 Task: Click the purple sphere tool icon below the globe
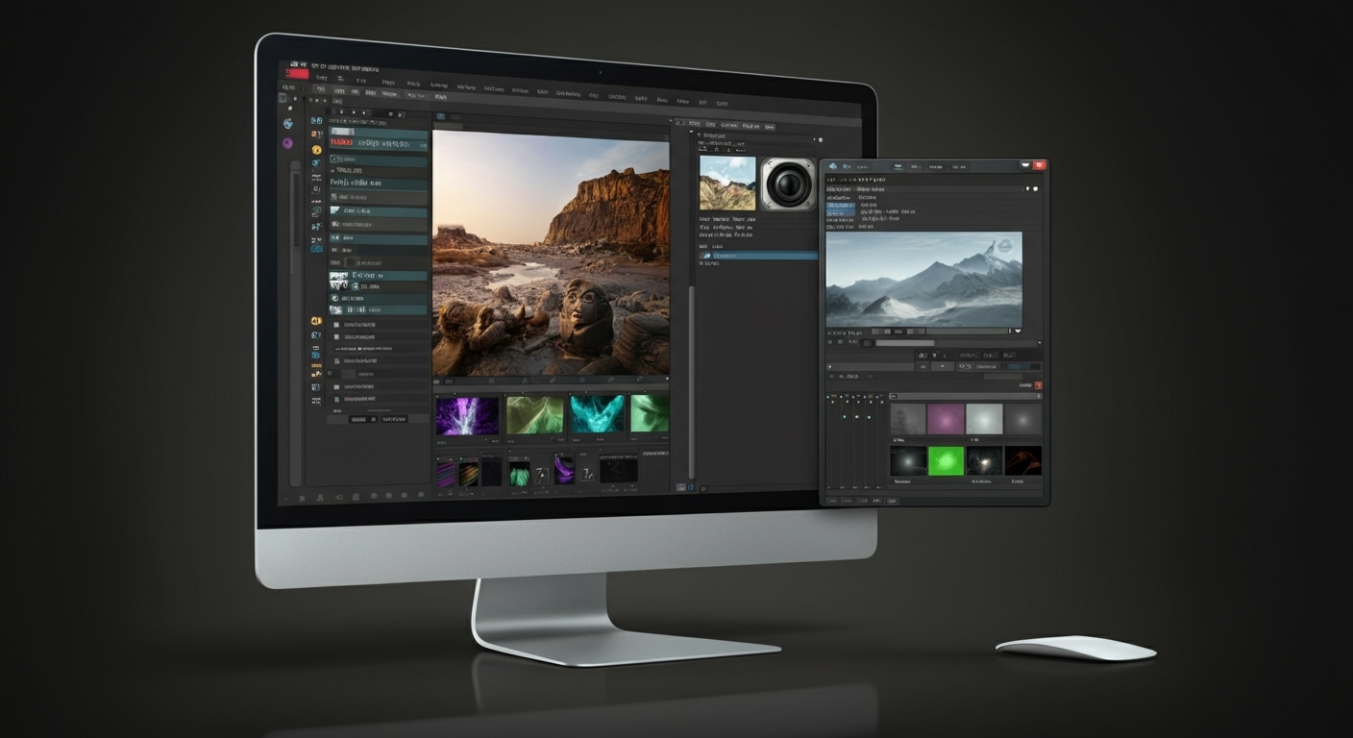point(287,143)
